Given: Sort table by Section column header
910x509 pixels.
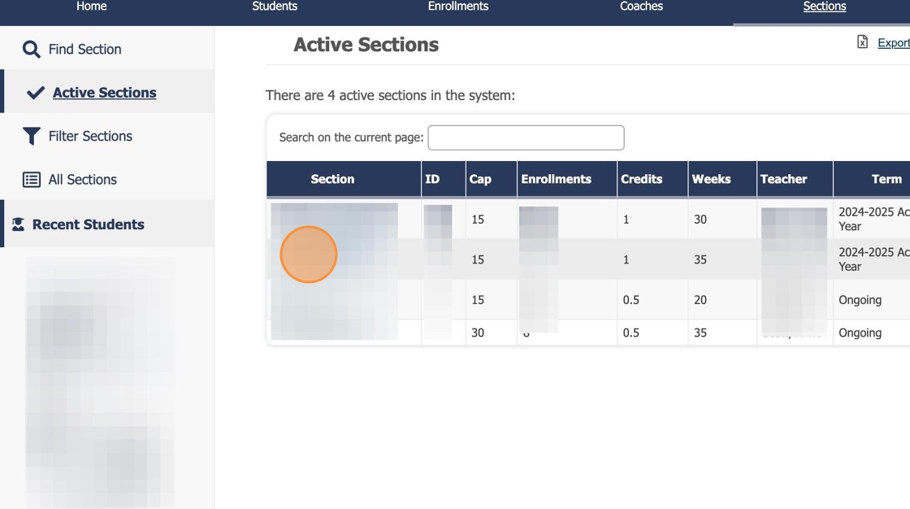Looking at the screenshot, I should point(332,179).
